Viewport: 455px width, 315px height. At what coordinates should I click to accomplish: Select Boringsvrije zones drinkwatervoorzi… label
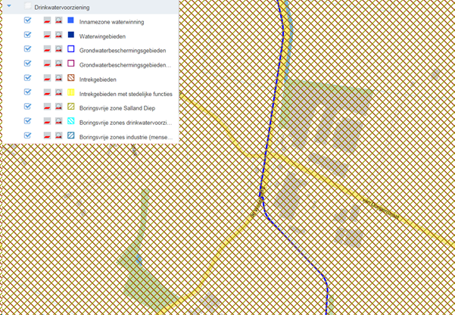tap(126, 123)
